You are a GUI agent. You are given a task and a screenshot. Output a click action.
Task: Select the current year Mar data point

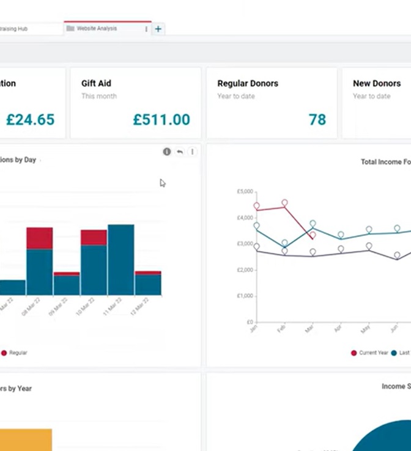point(313,235)
